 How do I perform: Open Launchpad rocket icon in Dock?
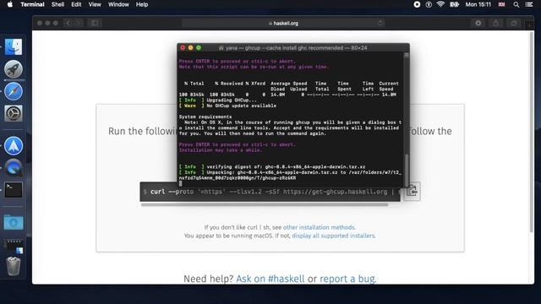14,69
